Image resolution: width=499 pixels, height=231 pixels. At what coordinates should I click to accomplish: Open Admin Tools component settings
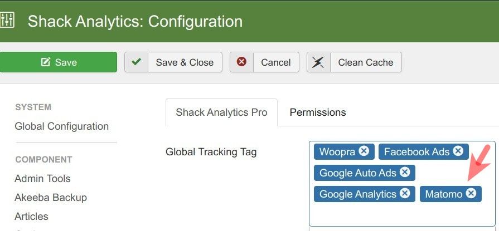click(42, 179)
